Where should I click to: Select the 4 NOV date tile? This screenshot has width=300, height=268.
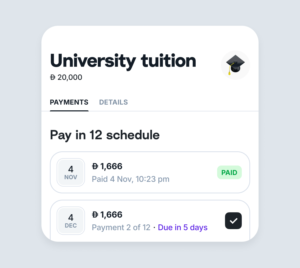tap(71, 172)
